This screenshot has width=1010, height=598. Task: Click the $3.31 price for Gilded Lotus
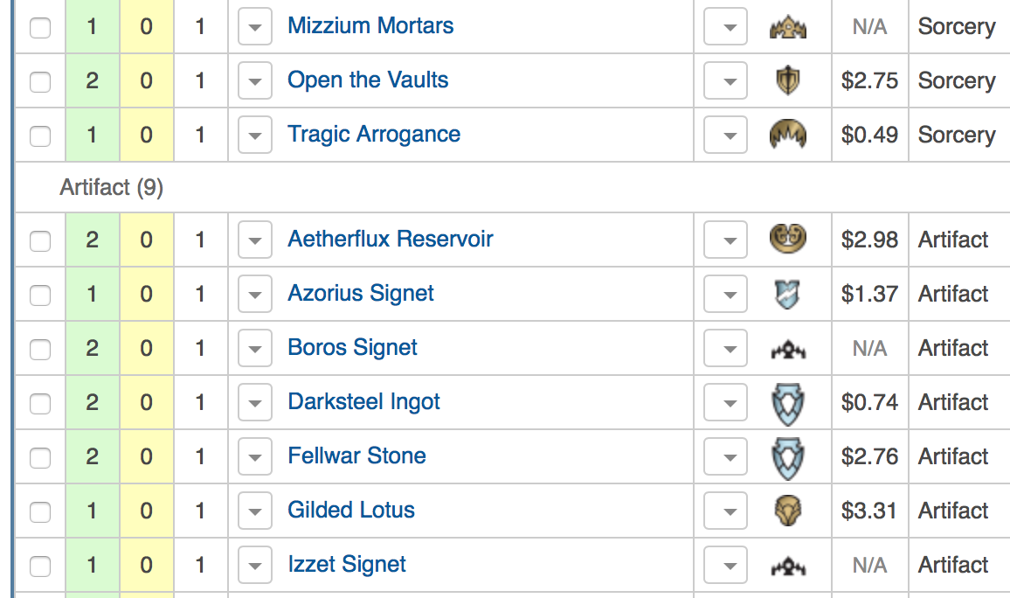[x=869, y=511]
